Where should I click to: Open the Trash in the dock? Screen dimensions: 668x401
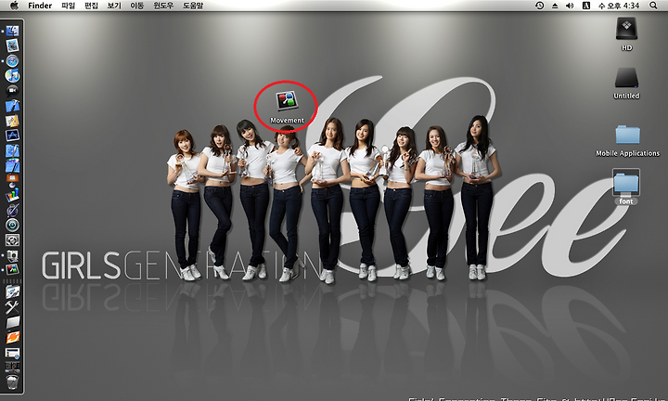[x=12, y=382]
